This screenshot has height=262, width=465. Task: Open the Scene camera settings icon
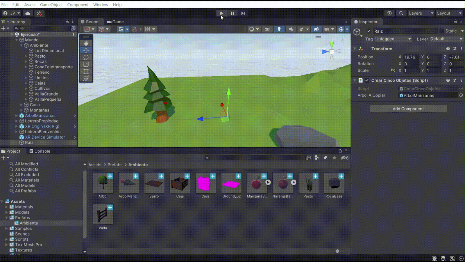tap(327, 29)
